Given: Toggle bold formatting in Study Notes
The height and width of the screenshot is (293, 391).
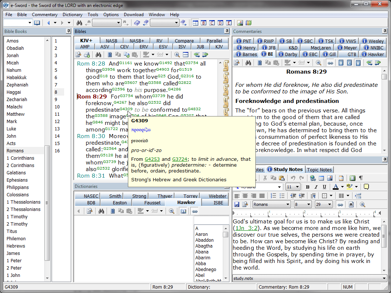Looking at the screenshot, I should [307, 187].
